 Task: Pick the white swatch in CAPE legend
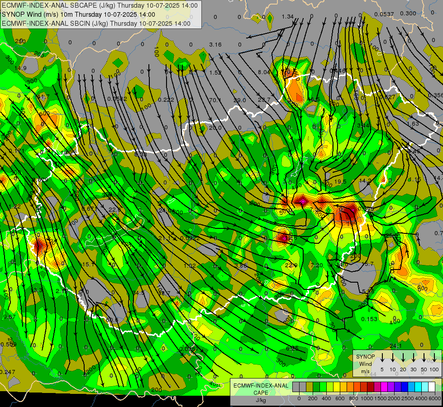click(x=431, y=387)
